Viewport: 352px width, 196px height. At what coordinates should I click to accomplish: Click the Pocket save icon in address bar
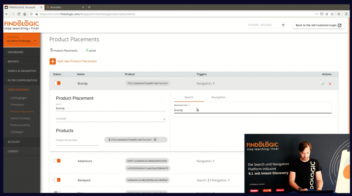[322, 14]
